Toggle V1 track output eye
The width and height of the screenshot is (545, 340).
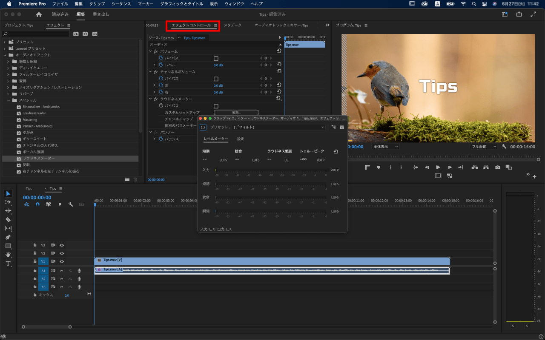[x=62, y=261]
